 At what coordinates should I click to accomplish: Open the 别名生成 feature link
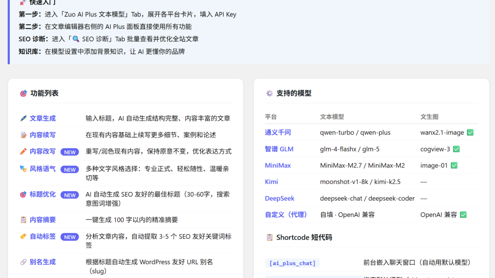[x=43, y=262]
